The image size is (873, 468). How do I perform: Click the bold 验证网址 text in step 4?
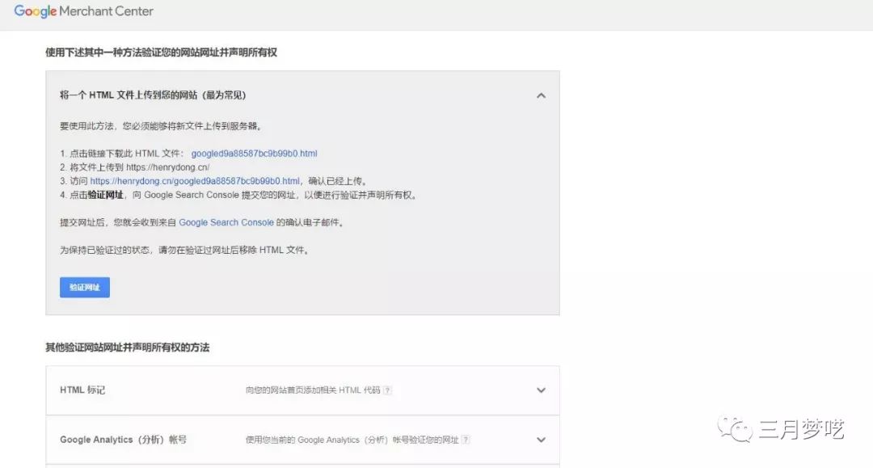[x=105, y=196]
